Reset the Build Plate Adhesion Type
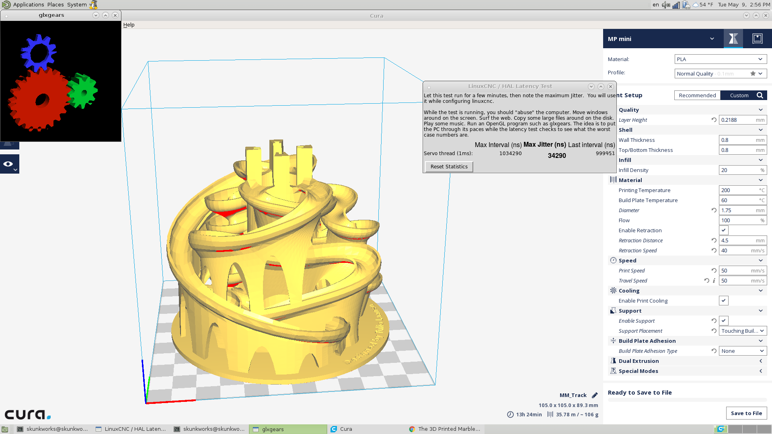Viewport: 772px width, 434px height. point(714,351)
